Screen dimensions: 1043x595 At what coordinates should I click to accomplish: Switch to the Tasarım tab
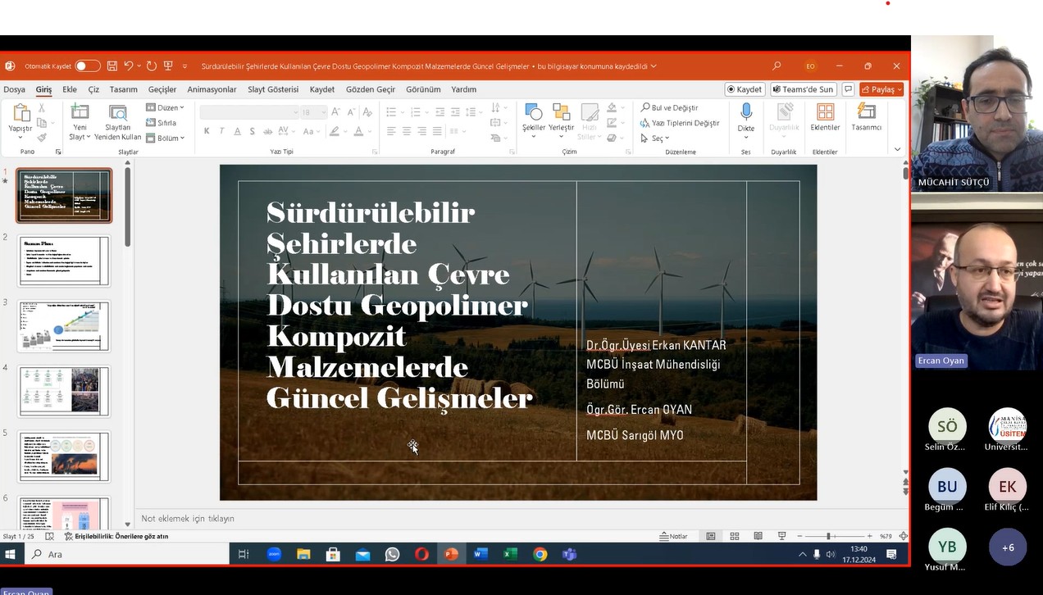tap(124, 89)
